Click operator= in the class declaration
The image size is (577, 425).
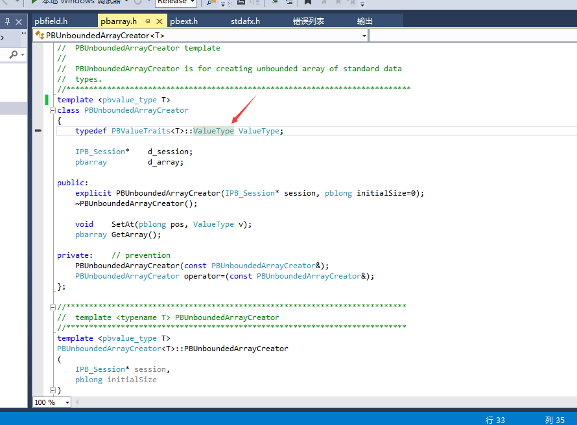pos(204,276)
